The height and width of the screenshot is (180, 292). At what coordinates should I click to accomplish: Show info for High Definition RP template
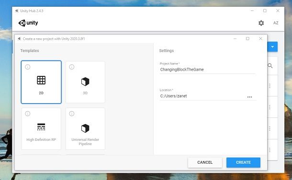[28, 114]
